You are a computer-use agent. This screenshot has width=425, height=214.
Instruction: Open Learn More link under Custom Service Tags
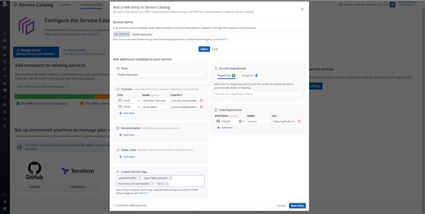coord(140,193)
